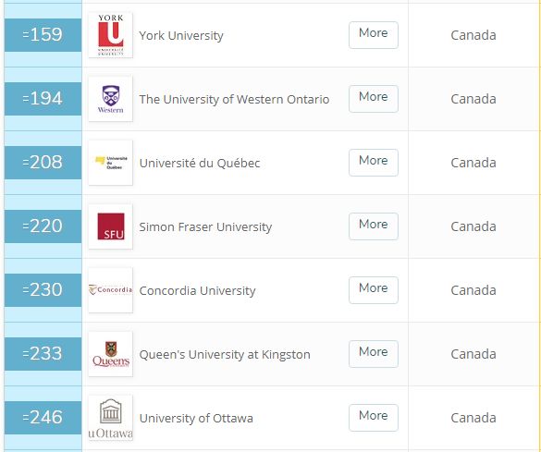This screenshot has width=541, height=452.
Task: Open More for University of Western Ontario
Action: pyautogui.click(x=374, y=99)
